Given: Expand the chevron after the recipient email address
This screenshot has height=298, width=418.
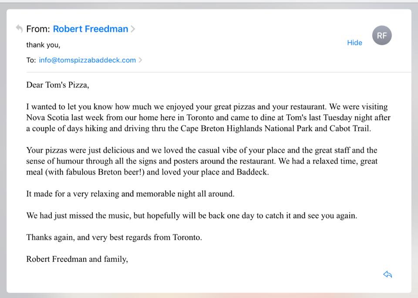Looking at the screenshot, I should coord(140,60).
